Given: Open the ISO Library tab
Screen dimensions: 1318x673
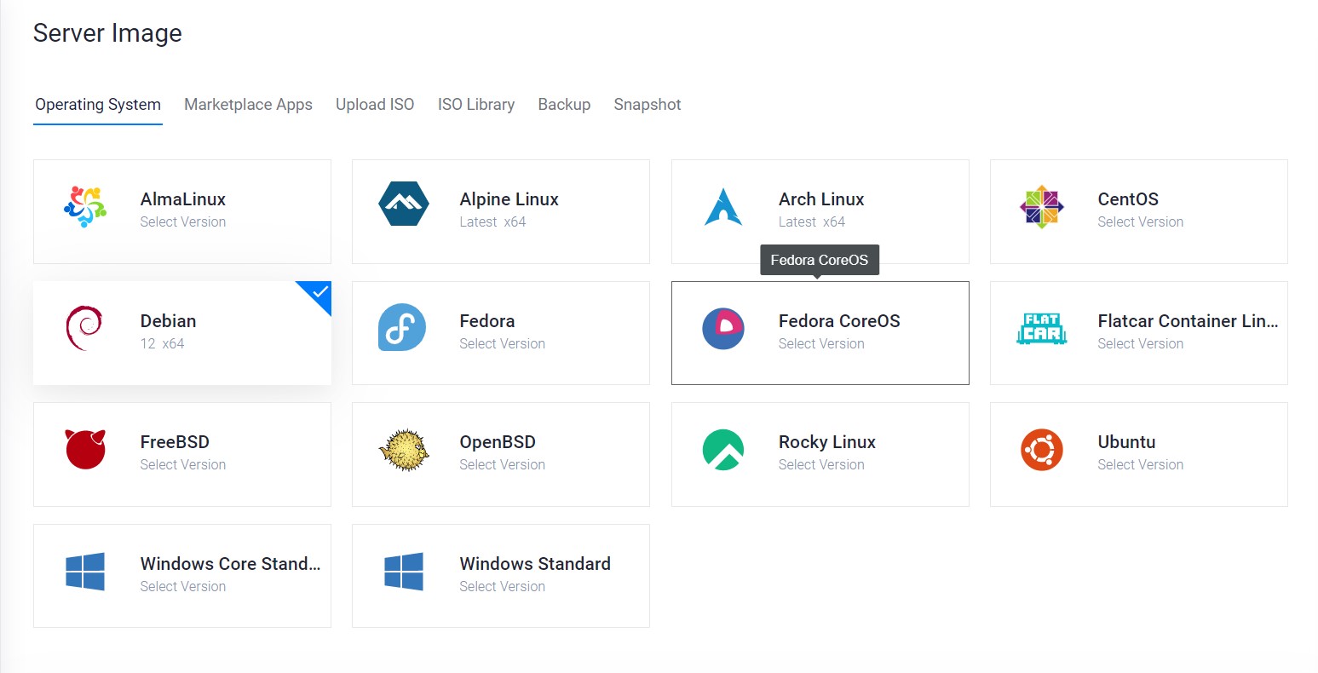Looking at the screenshot, I should [476, 105].
